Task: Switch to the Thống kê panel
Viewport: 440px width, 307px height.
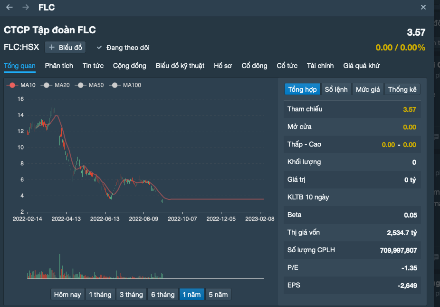Action: 402,89
